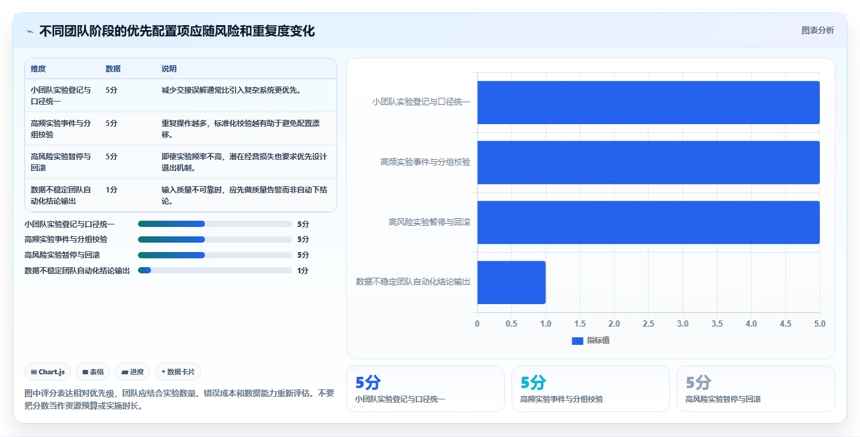This screenshot has width=860, height=437.
Task: Click the 指标值 legend label
Action: coord(599,340)
